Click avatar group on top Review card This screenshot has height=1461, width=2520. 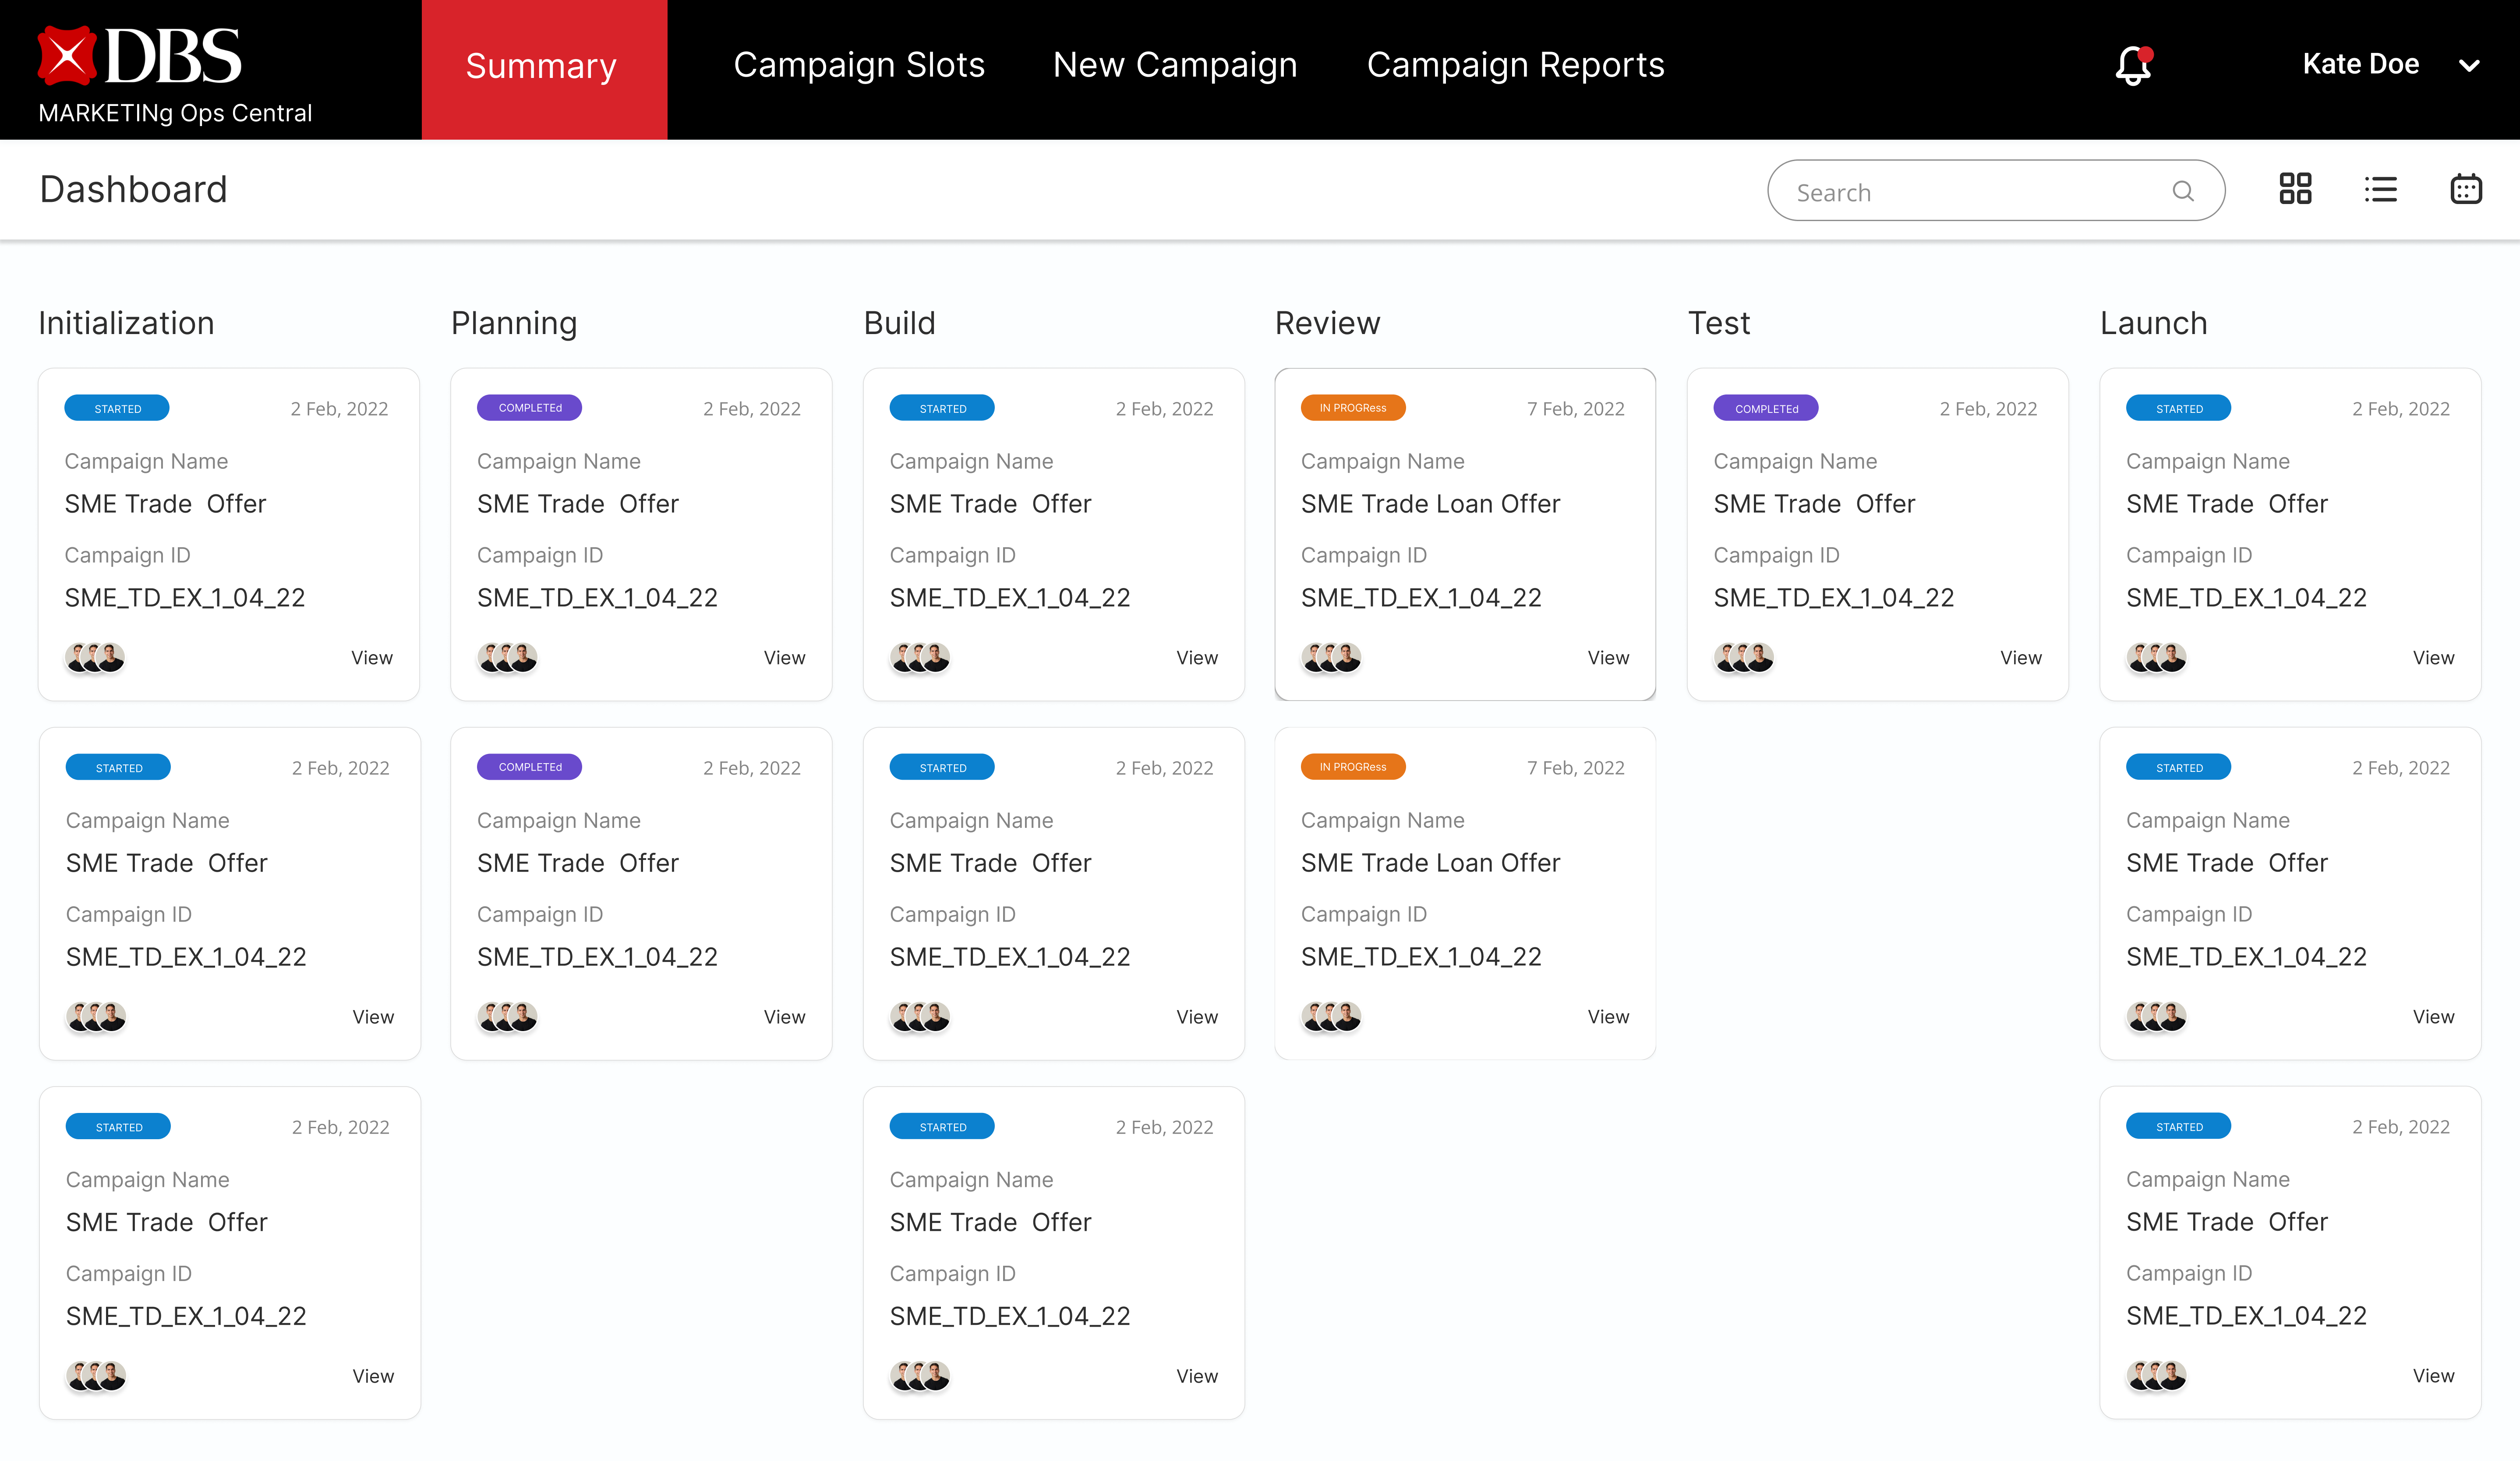(x=1331, y=658)
